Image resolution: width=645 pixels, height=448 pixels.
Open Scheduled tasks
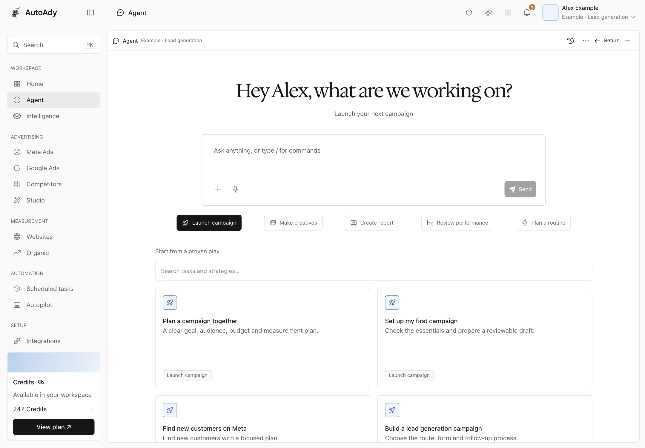click(54, 289)
